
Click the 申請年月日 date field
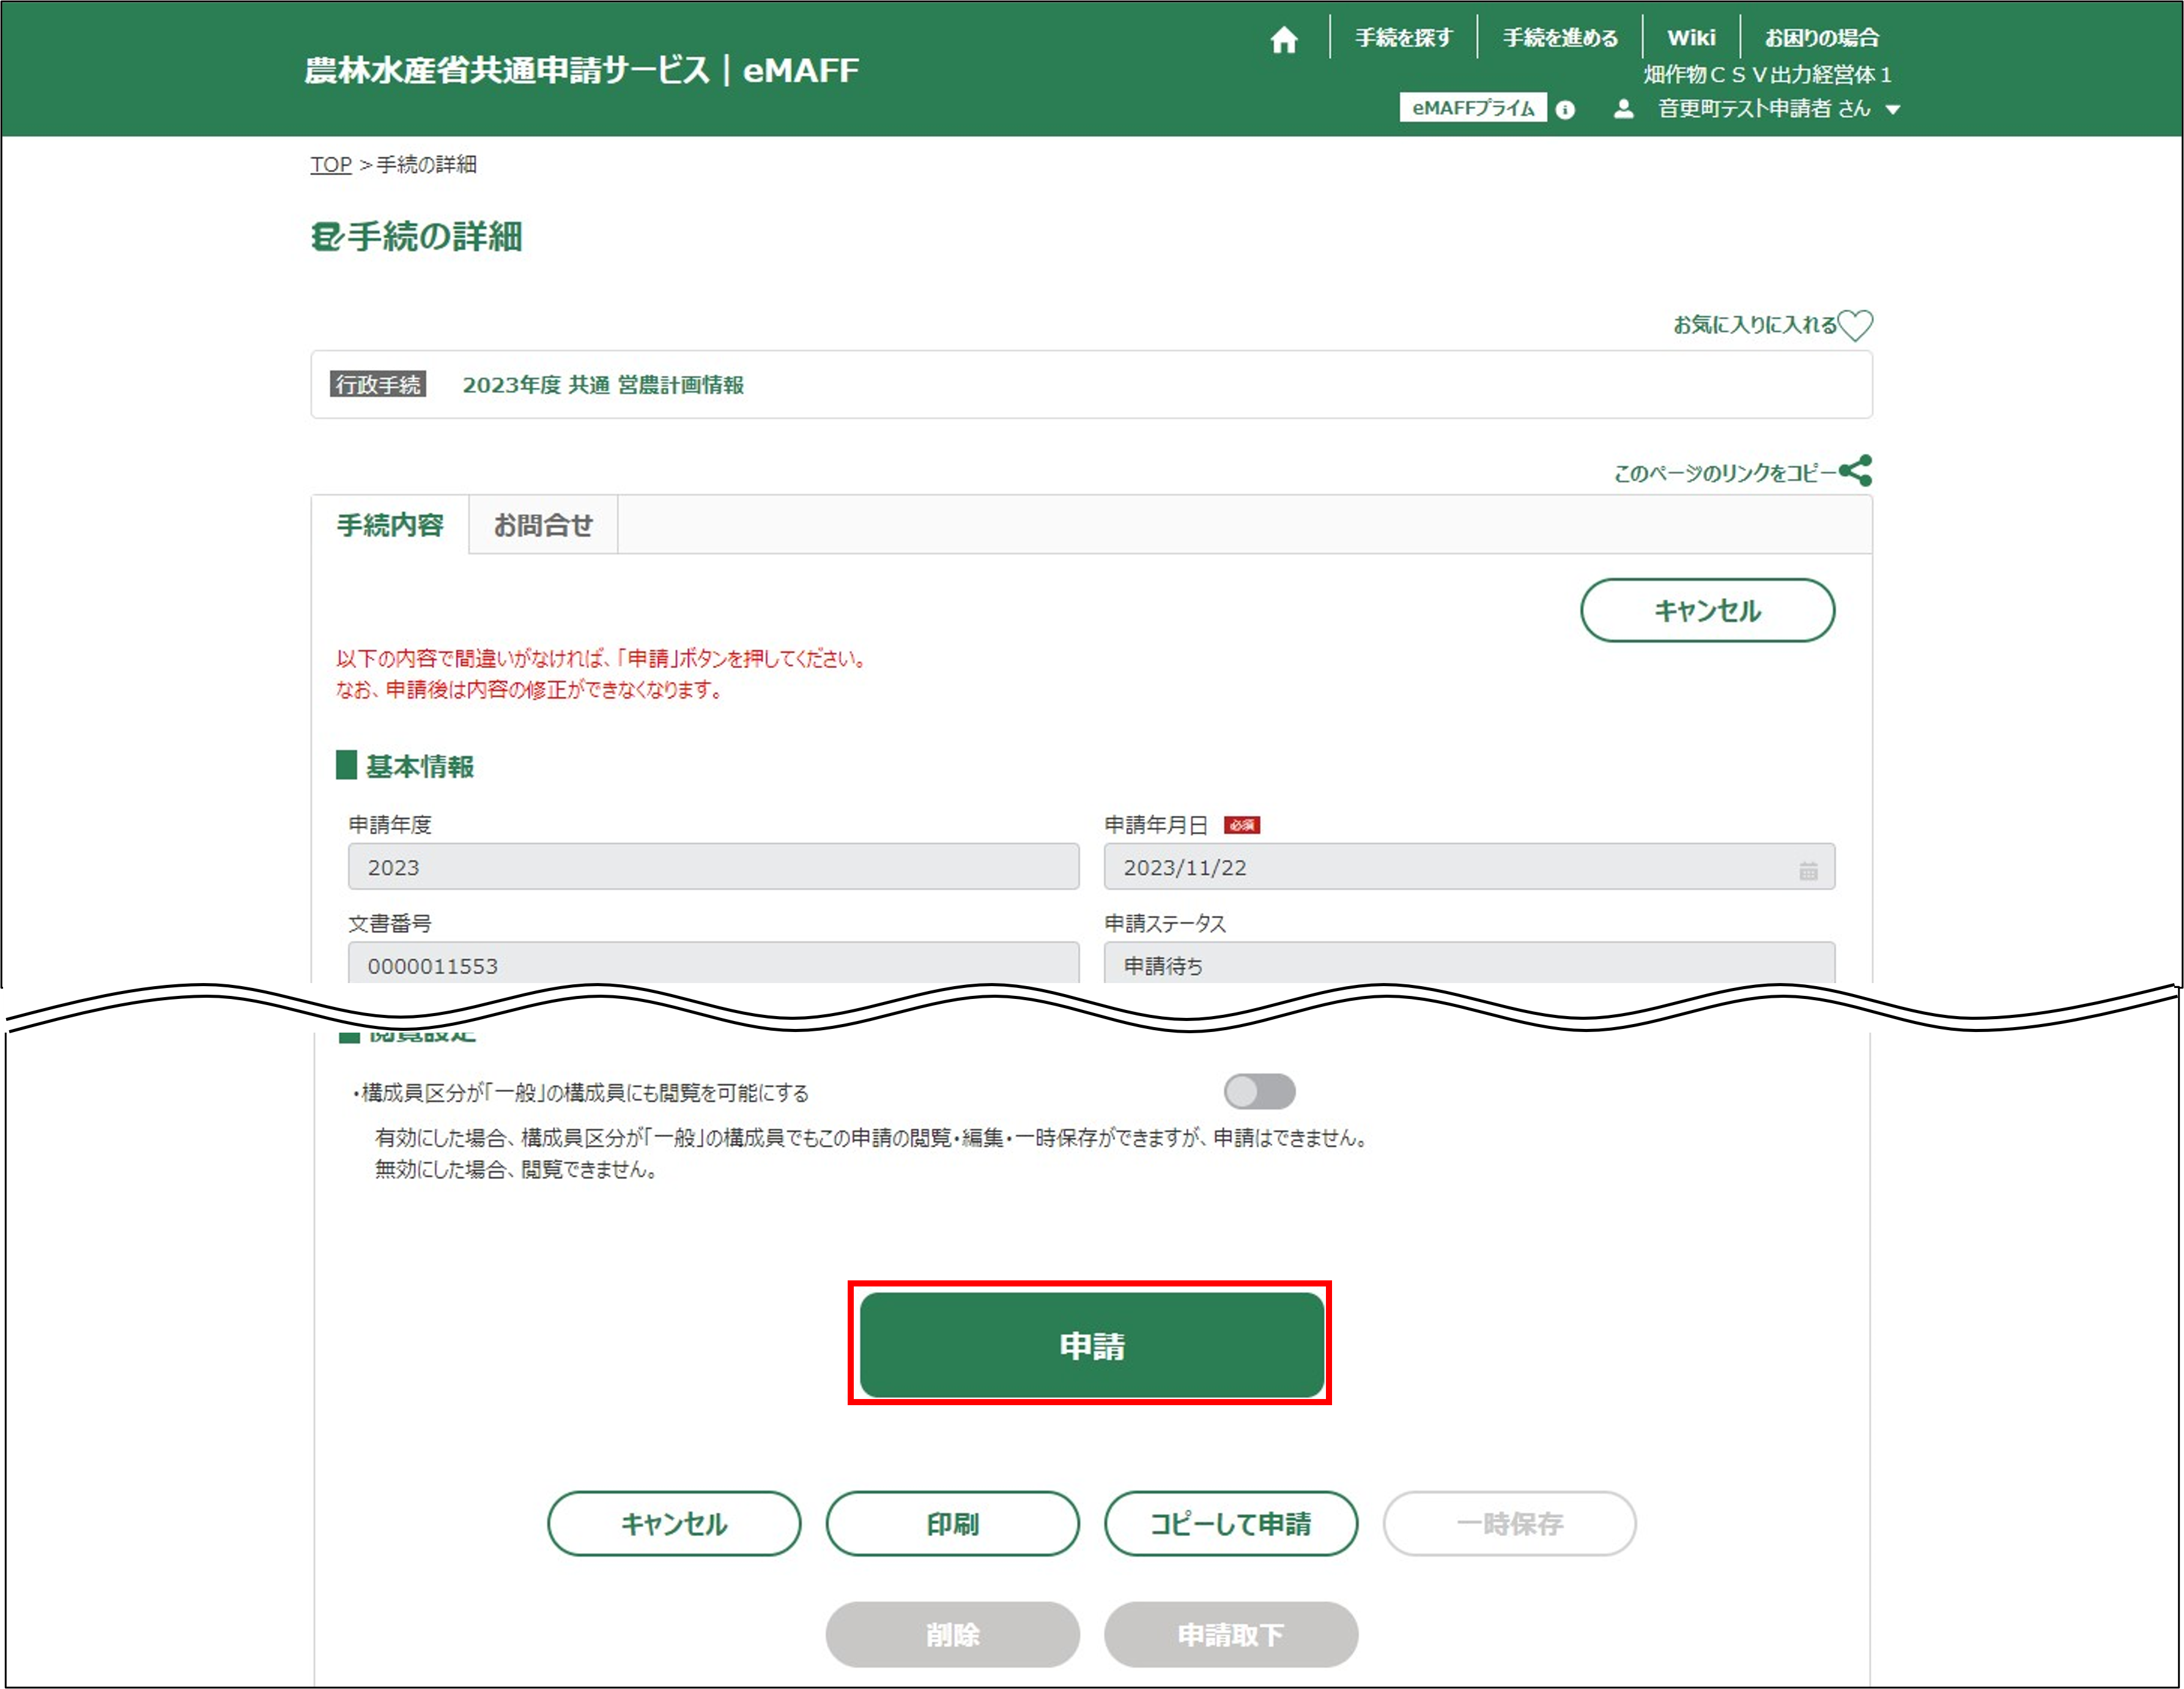point(1450,867)
